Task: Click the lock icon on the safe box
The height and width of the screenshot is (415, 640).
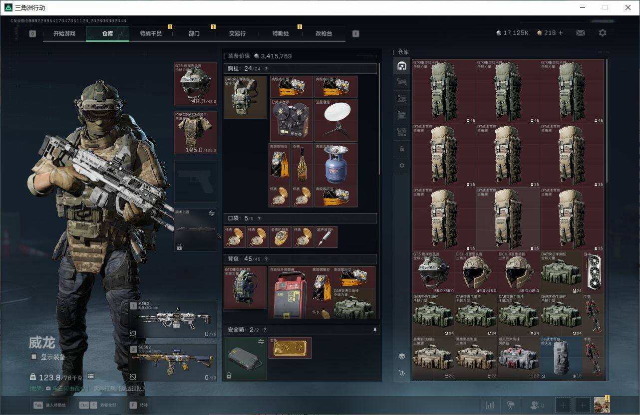Action: (229, 376)
